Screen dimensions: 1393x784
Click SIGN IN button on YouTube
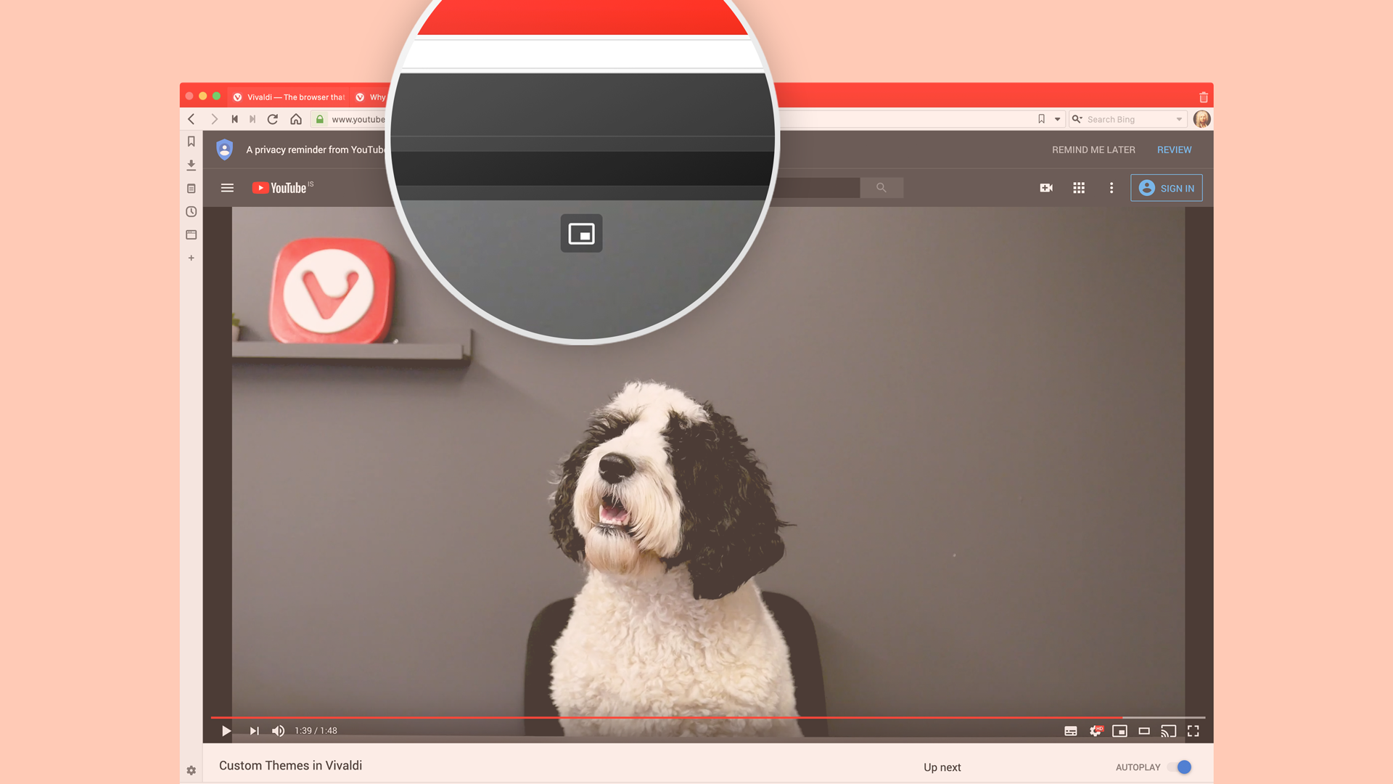point(1165,187)
